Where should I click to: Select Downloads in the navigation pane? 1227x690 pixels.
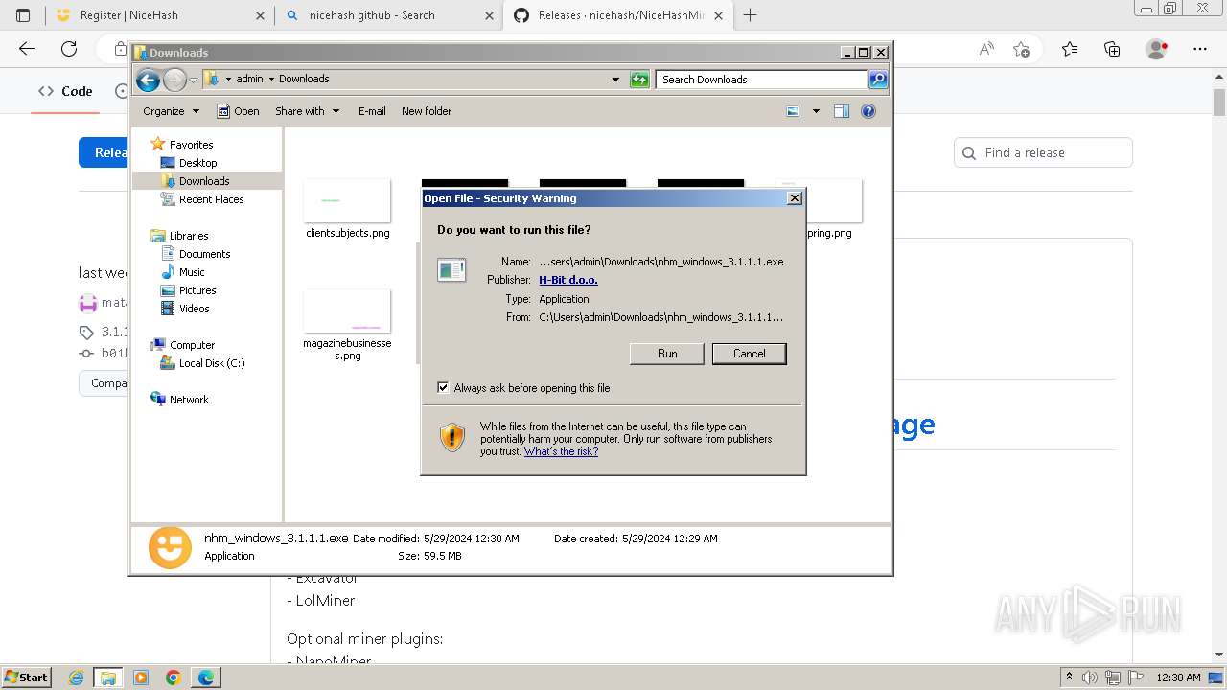(204, 181)
